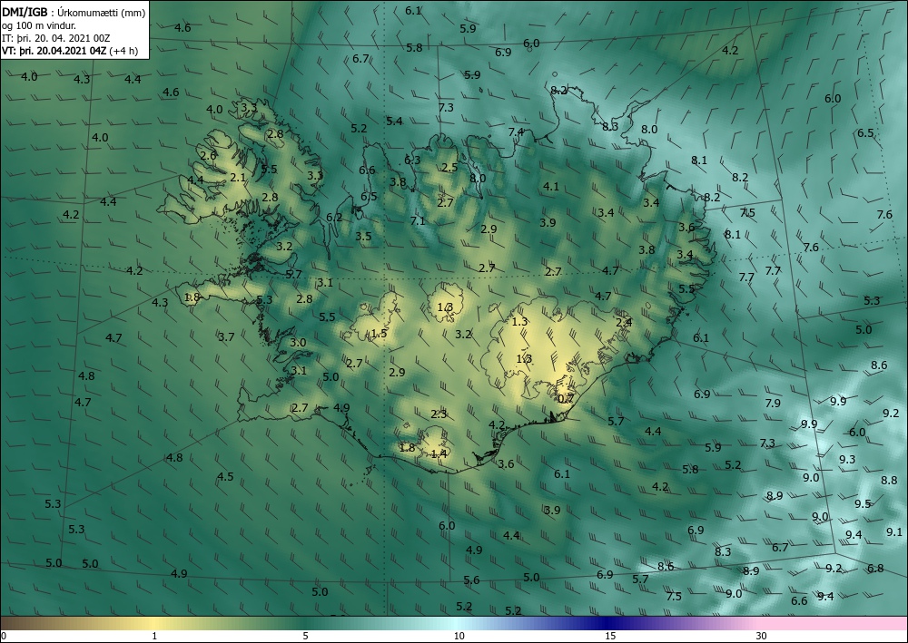The image size is (908, 643).
Task: Click the 5.4 value on the map
Action: (394, 121)
